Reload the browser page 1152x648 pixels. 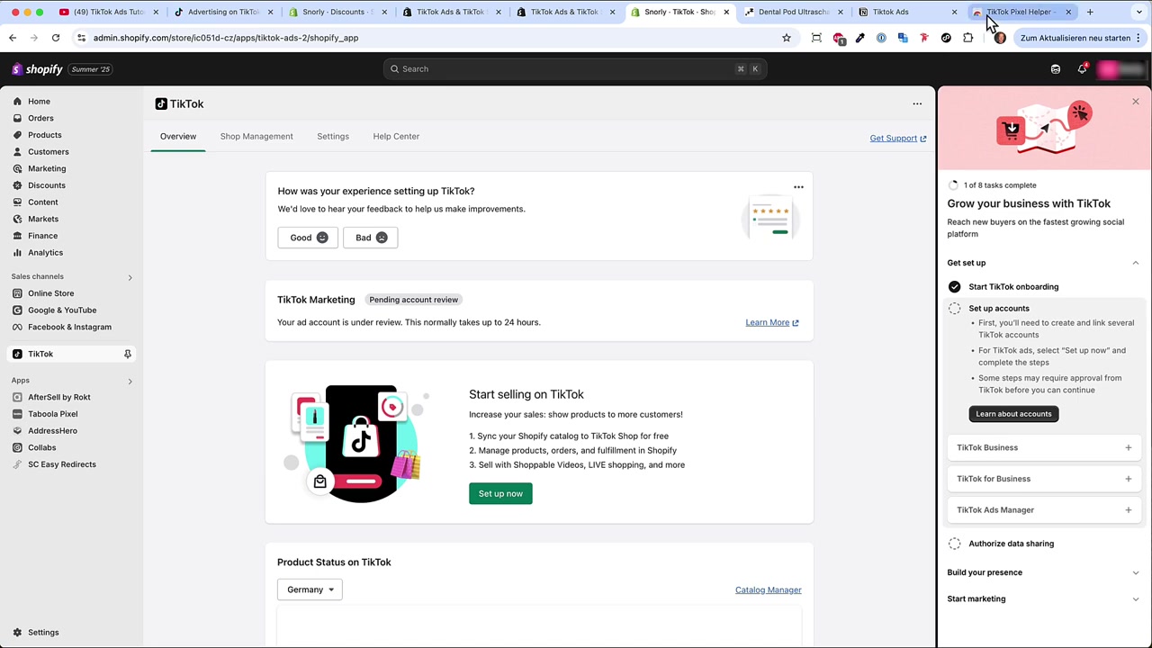coord(55,38)
